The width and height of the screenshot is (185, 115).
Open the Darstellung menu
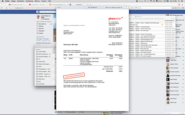[29, 1]
